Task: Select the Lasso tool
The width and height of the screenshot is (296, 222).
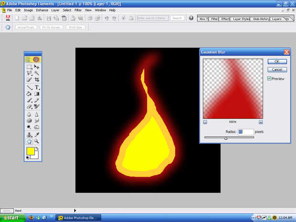Action: [x=29, y=73]
